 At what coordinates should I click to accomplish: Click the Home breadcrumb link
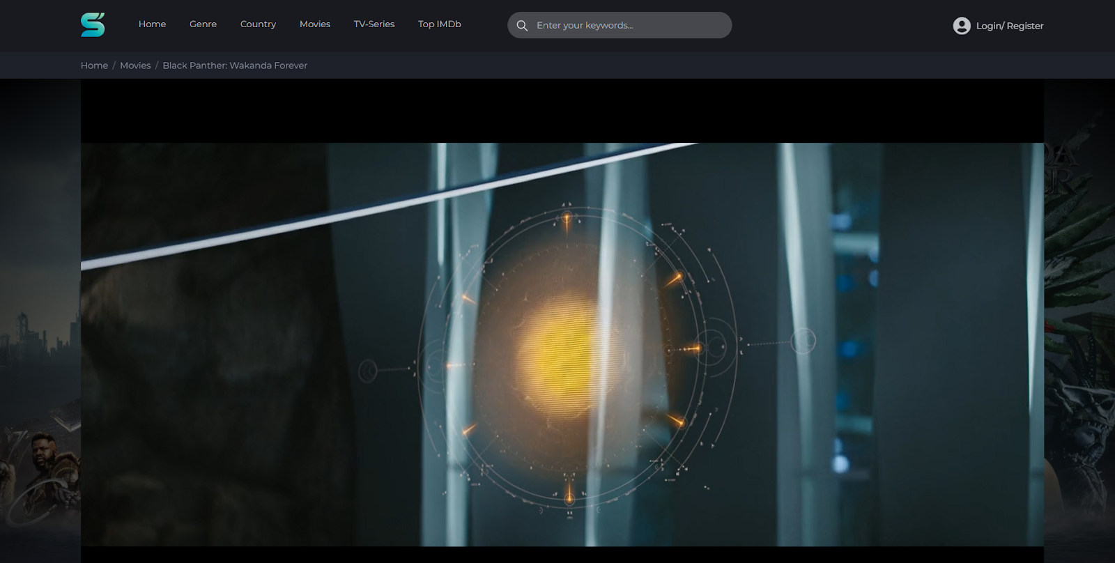tap(94, 65)
